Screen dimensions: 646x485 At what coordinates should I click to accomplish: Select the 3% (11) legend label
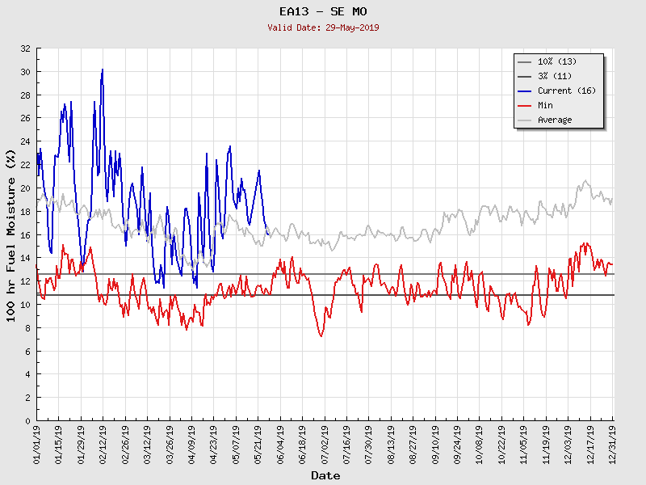pyautogui.click(x=554, y=76)
